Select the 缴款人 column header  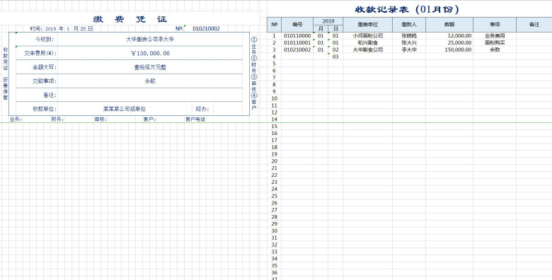tap(409, 25)
